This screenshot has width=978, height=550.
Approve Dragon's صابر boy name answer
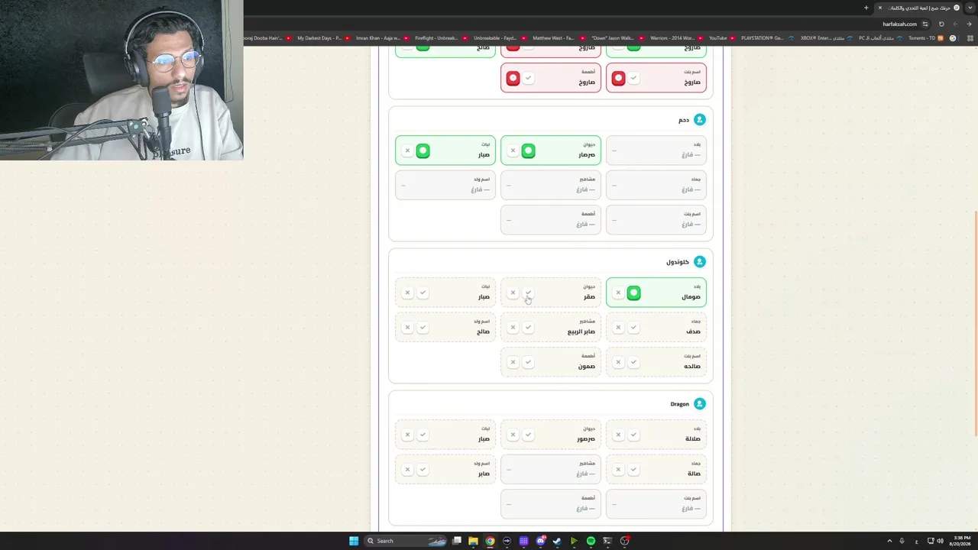(423, 469)
